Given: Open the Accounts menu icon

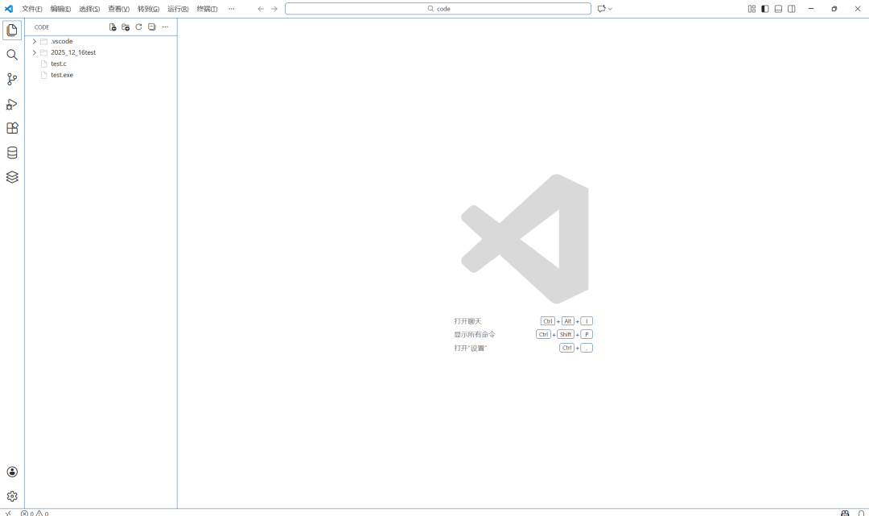Looking at the screenshot, I should point(12,472).
